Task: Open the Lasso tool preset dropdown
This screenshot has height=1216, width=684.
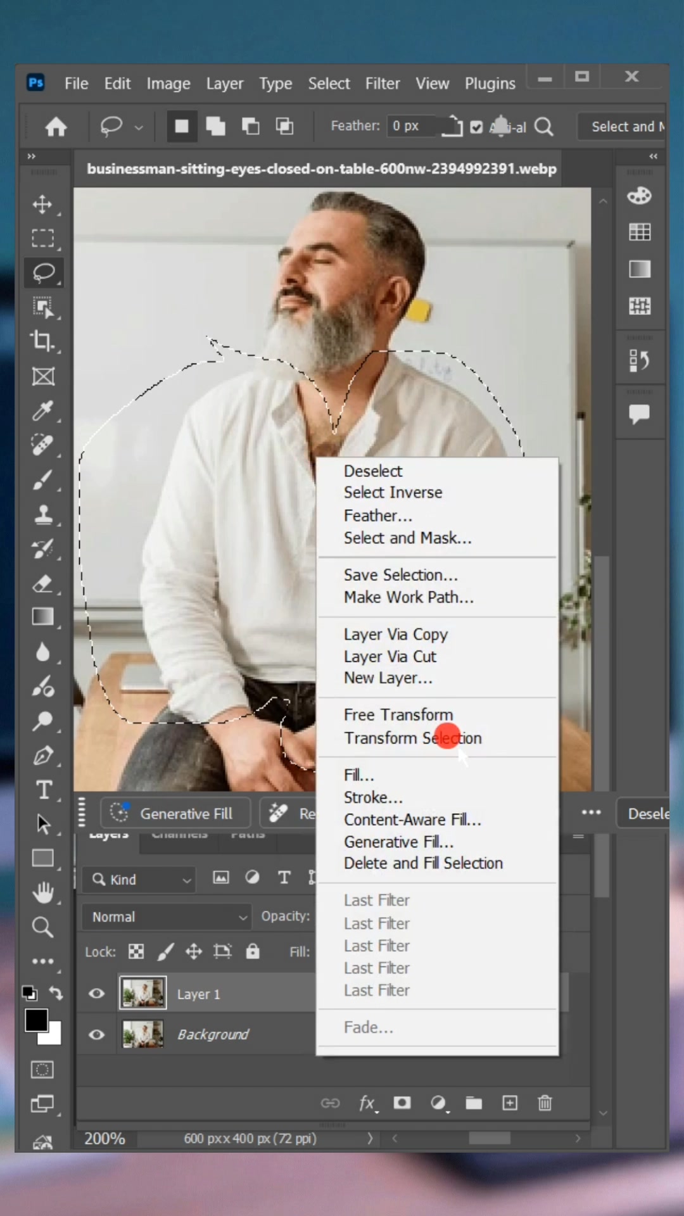Action: coord(139,127)
